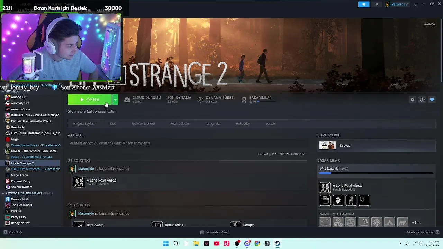Open the Tartışmalar tab
443x249 pixels.
click(213, 124)
